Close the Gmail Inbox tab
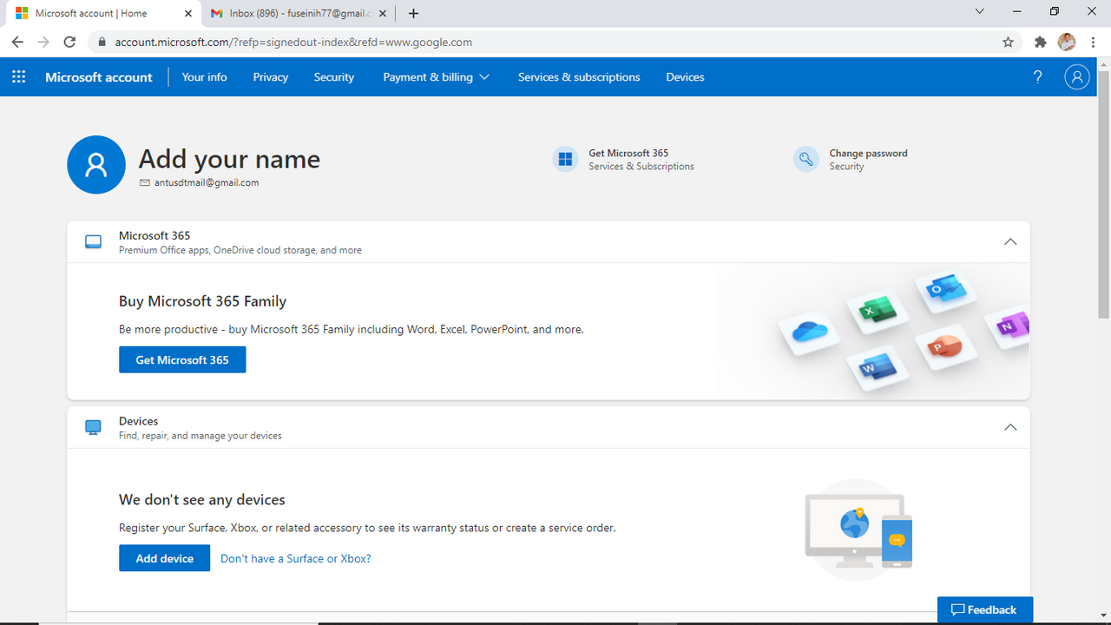The height and width of the screenshot is (625, 1111). [383, 13]
